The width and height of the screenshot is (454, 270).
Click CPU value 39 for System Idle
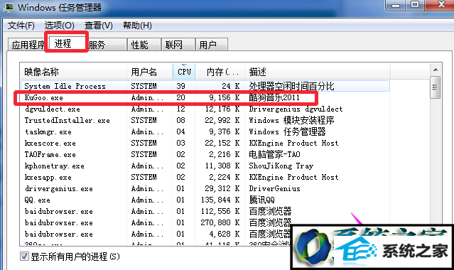(x=180, y=86)
